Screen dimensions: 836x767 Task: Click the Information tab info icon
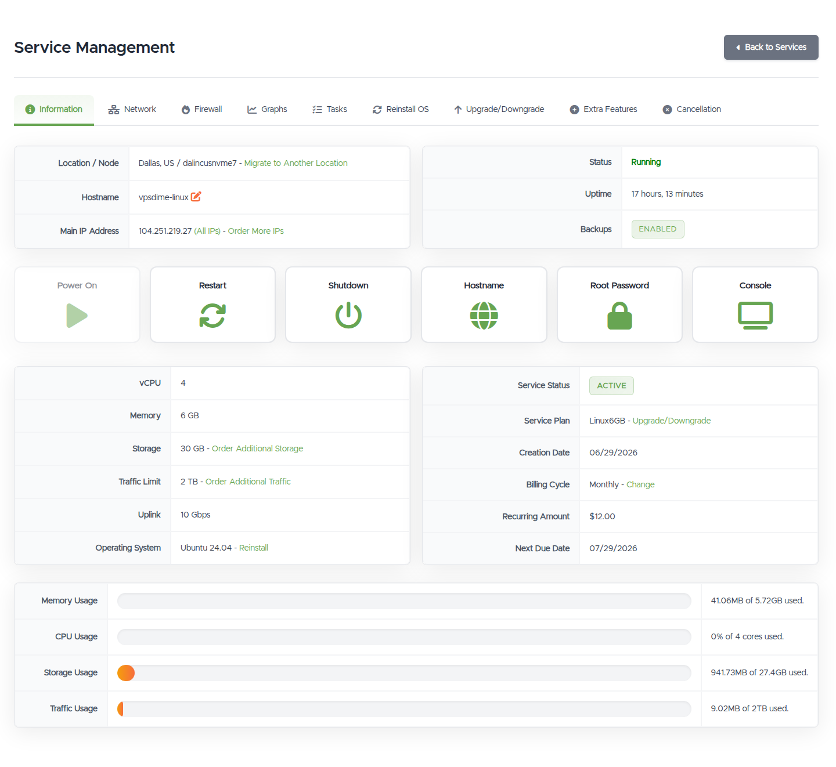[30, 109]
